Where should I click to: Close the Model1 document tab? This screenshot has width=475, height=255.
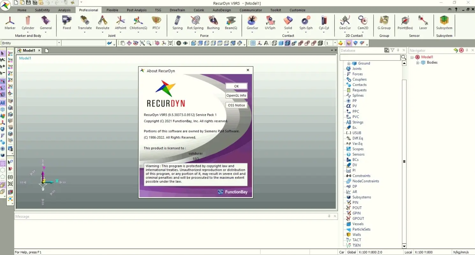coord(39,51)
